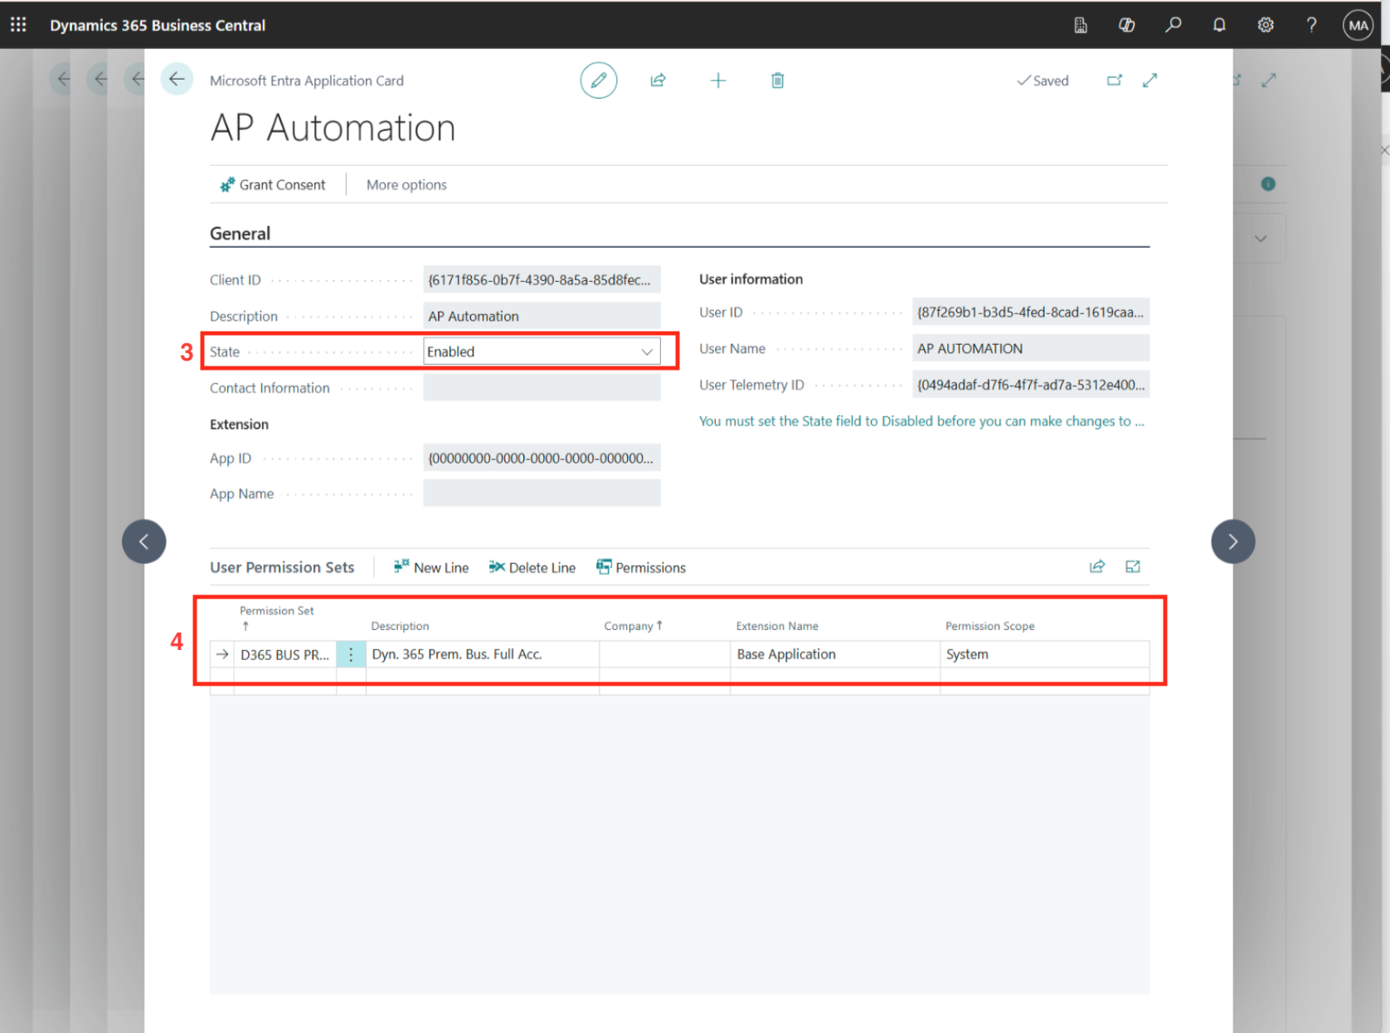This screenshot has height=1033, width=1390.
Task: Go back with card's back arrow
Action: 177,80
